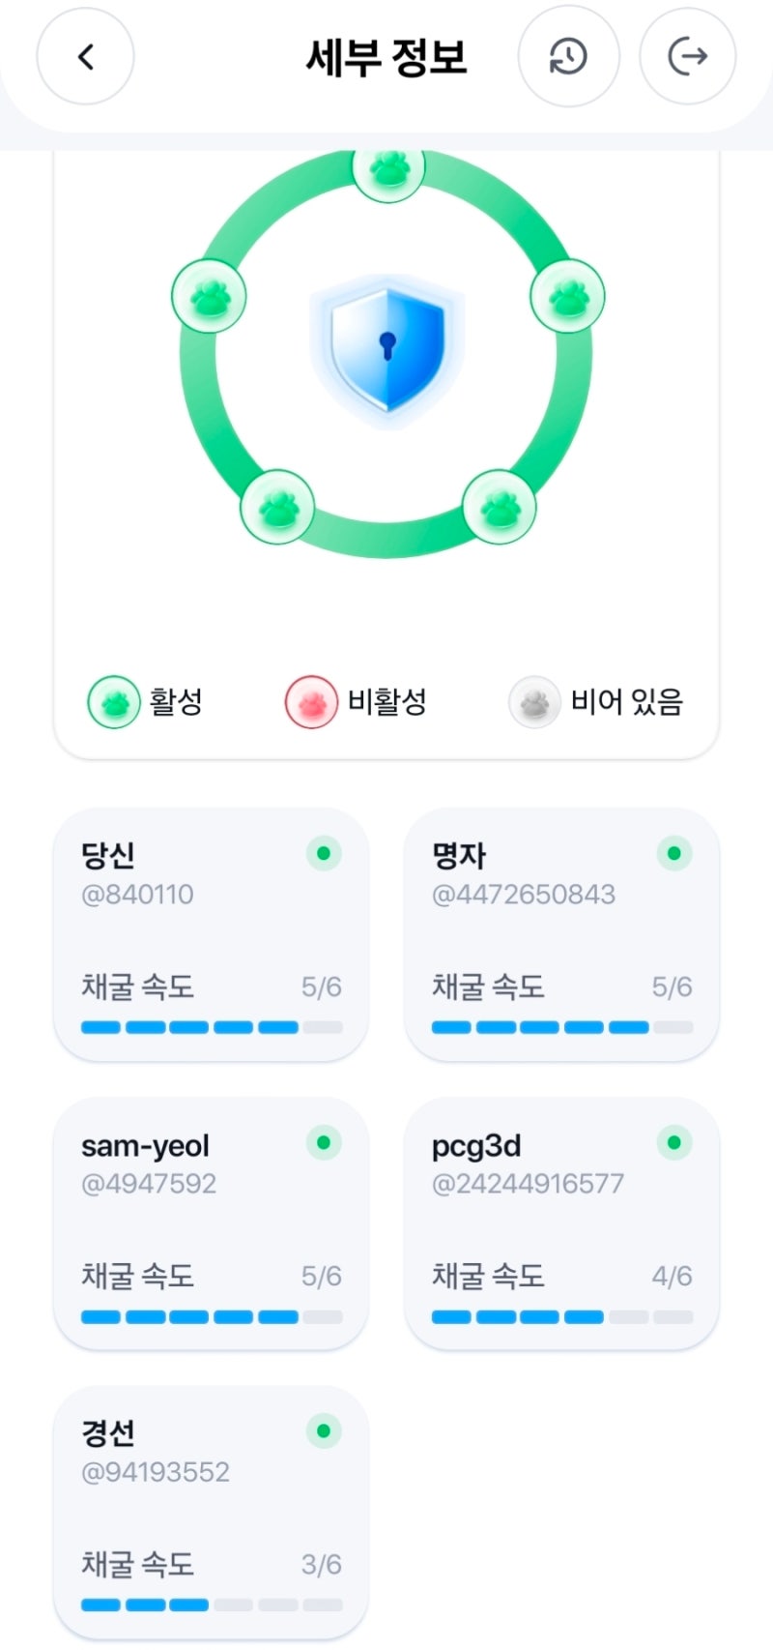This screenshot has width=773, height=1650.
Task: Open the 명자 member card
Action: [x=561, y=934]
